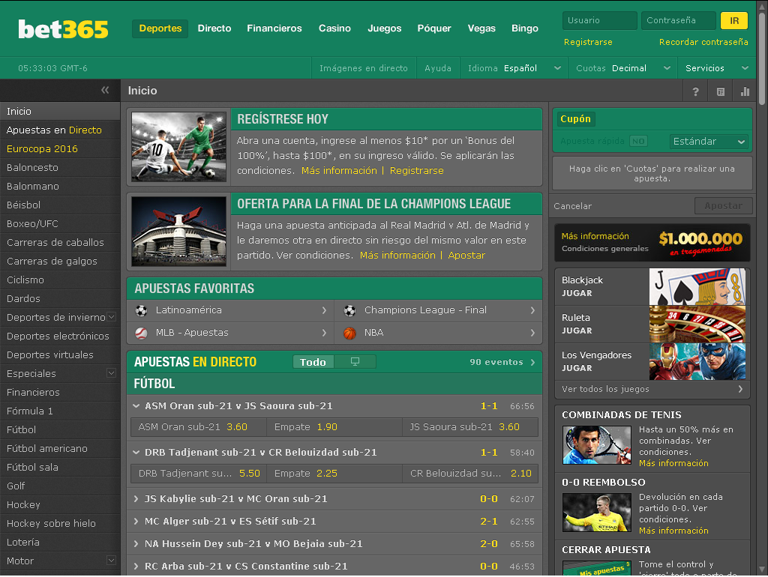Open arrow beside Ver todos los juegos
768x577 pixels.
pyautogui.click(x=740, y=389)
